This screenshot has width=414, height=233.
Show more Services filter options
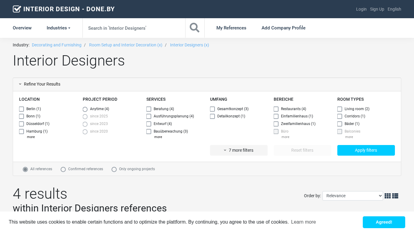(x=158, y=137)
